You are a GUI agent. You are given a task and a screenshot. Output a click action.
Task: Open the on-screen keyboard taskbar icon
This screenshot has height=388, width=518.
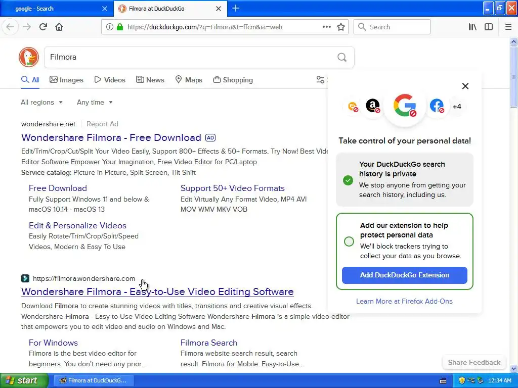pos(443,381)
